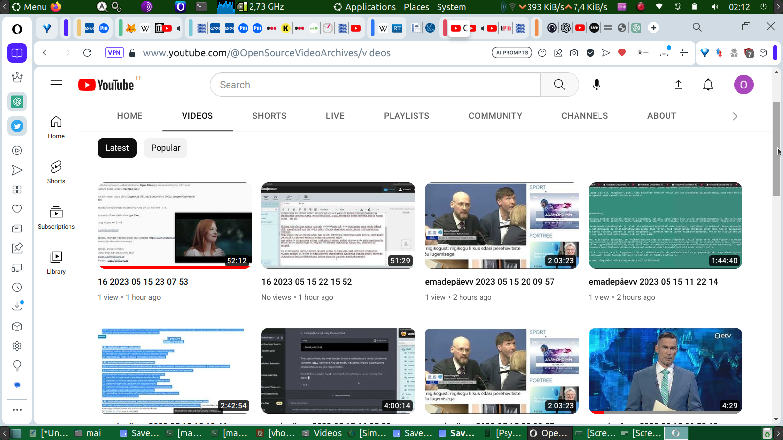Open the YouTube hamburger guide menu
The image size is (783, 440).
pos(56,85)
